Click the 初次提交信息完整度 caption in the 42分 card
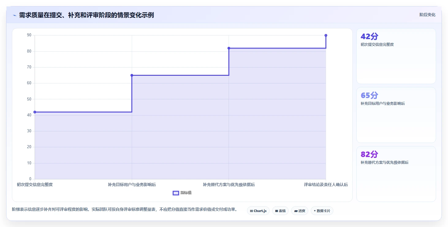 (x=377, y=44)
